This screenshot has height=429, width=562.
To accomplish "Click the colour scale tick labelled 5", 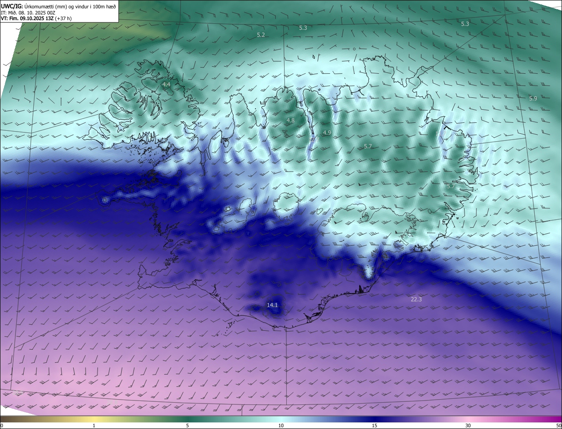I will [187, 425].
